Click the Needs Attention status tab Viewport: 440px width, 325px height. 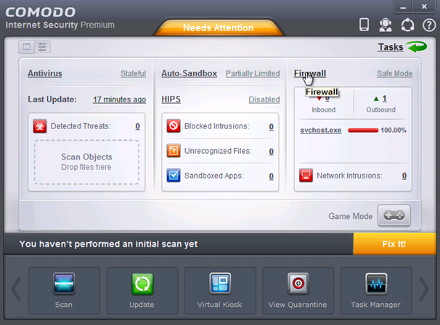click(219, 28)
